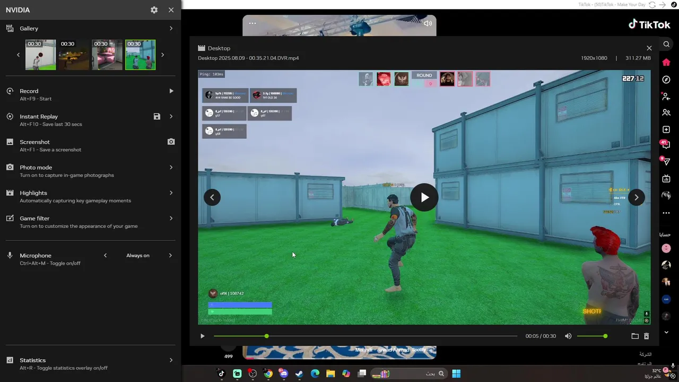Open the clip's folder location

point(635,336)
